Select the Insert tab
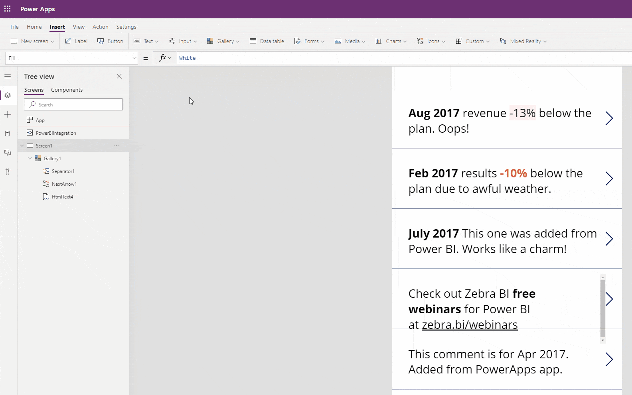 pos(57,27)
